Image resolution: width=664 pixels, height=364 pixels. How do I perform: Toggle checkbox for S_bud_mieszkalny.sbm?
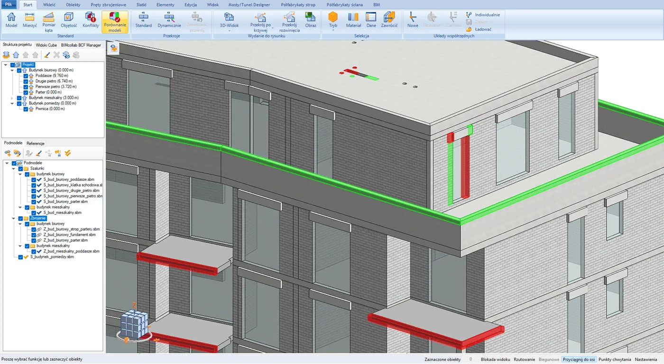[x=34, y=213]
